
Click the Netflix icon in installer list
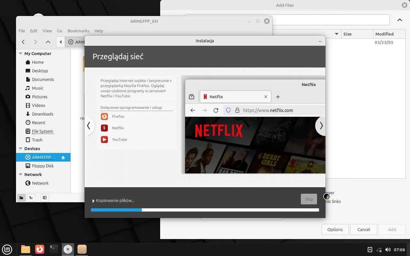tap(104, 128)
